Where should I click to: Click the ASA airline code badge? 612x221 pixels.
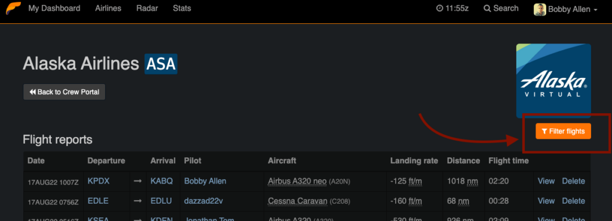[x=161, y=64]
